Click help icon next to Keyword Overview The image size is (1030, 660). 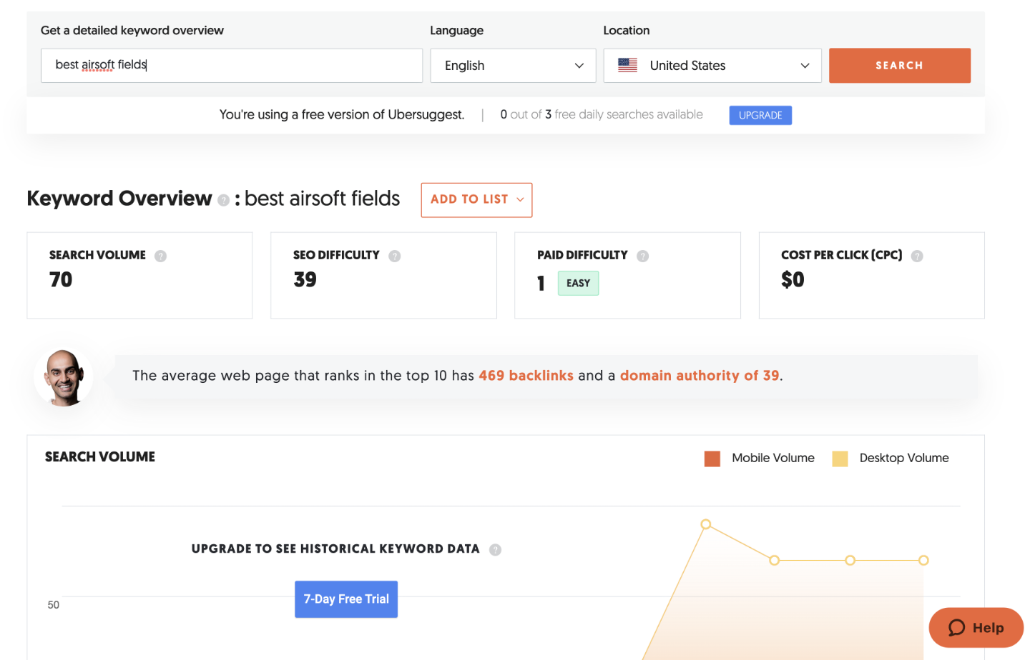click(x=223, y=201)
